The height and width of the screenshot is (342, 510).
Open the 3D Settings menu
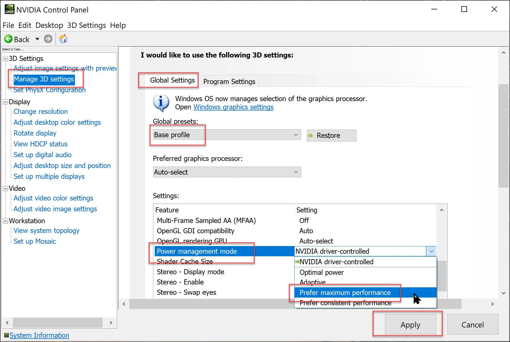coord(87,25)
